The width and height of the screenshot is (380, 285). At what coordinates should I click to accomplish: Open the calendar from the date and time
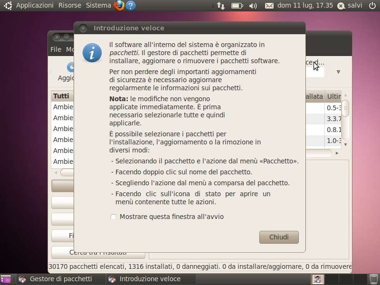point(305,5)
